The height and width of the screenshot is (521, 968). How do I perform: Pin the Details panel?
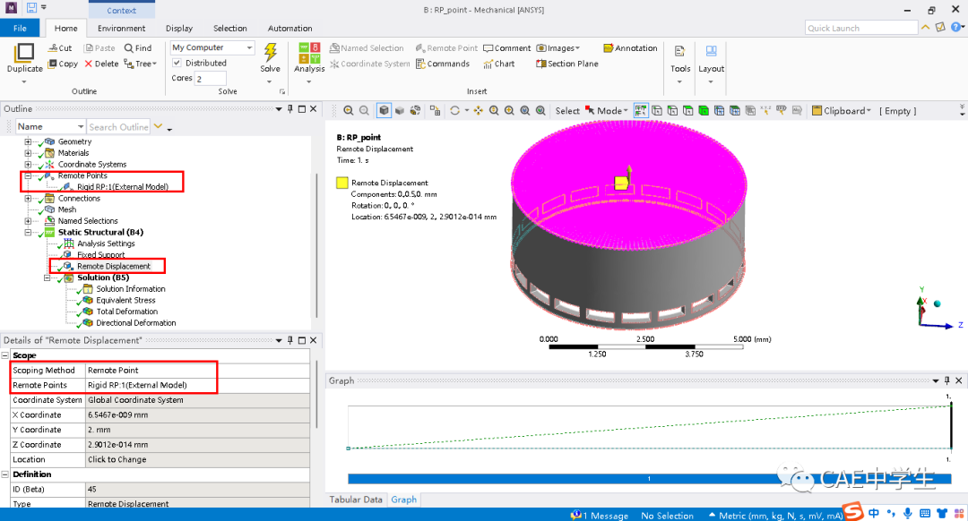click(x=290, y=340)
